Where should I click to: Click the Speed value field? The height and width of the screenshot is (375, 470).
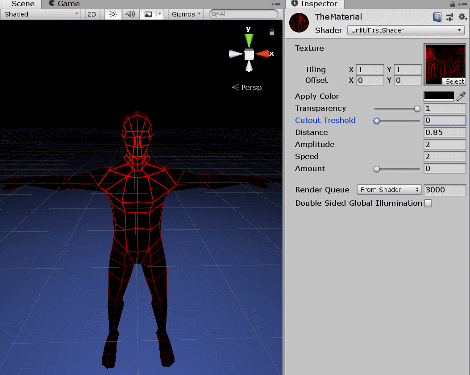coord(445,157)
